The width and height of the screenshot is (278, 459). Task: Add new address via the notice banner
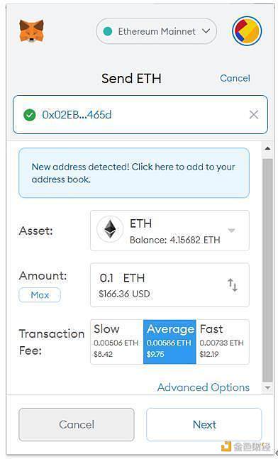(x=134, y=173)
